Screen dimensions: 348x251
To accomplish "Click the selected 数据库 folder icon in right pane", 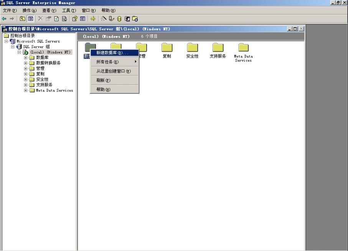I will 90,47.
